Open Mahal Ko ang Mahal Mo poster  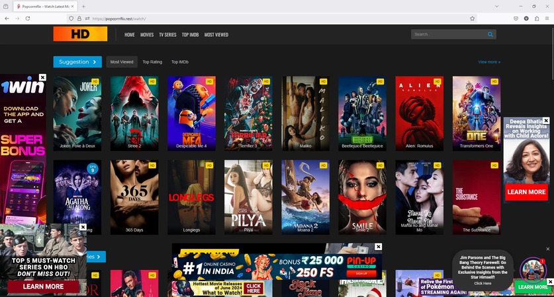(420, 197)
